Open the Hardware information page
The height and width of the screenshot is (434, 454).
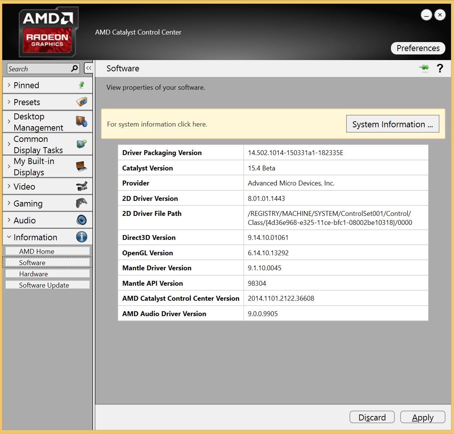click(x=48, y=274)
